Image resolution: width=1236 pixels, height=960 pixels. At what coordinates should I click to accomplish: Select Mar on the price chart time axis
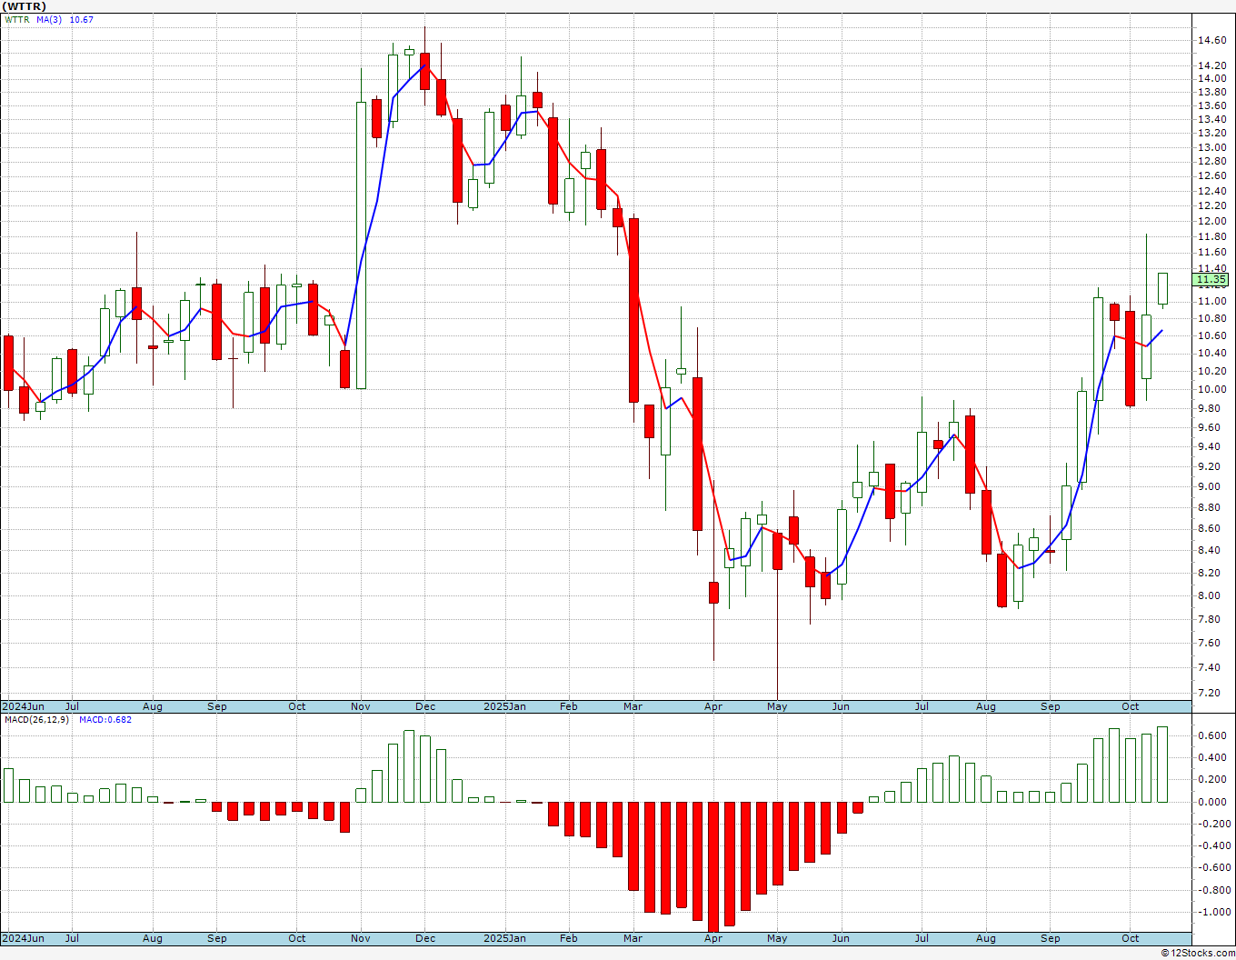(633, 706)
